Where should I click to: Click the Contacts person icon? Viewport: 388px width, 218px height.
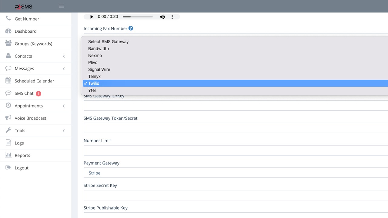click(x=8, y=56)
